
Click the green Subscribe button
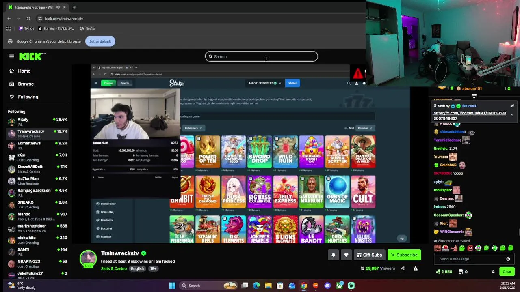point(404,255)
